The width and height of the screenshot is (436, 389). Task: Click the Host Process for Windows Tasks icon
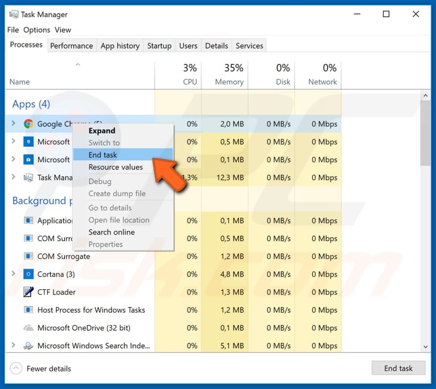[28, 310]
